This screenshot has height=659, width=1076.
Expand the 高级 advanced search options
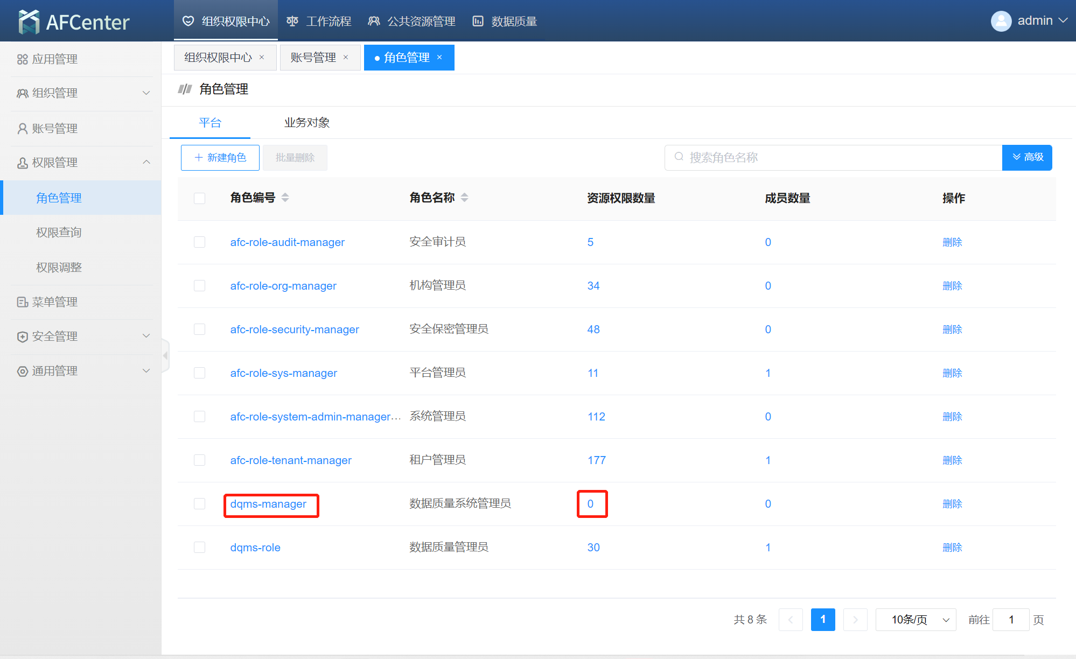coord(1027,157)
